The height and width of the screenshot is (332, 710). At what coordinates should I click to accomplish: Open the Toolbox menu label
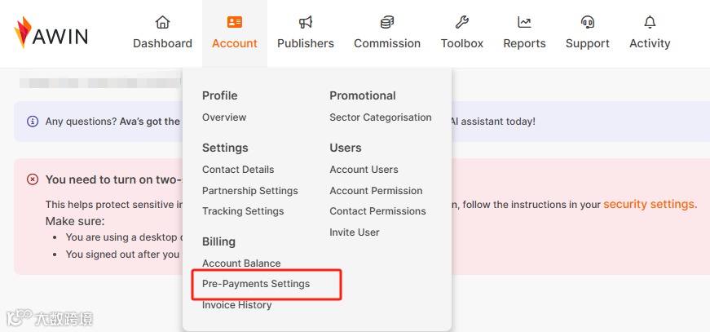(x=462, y=43)
